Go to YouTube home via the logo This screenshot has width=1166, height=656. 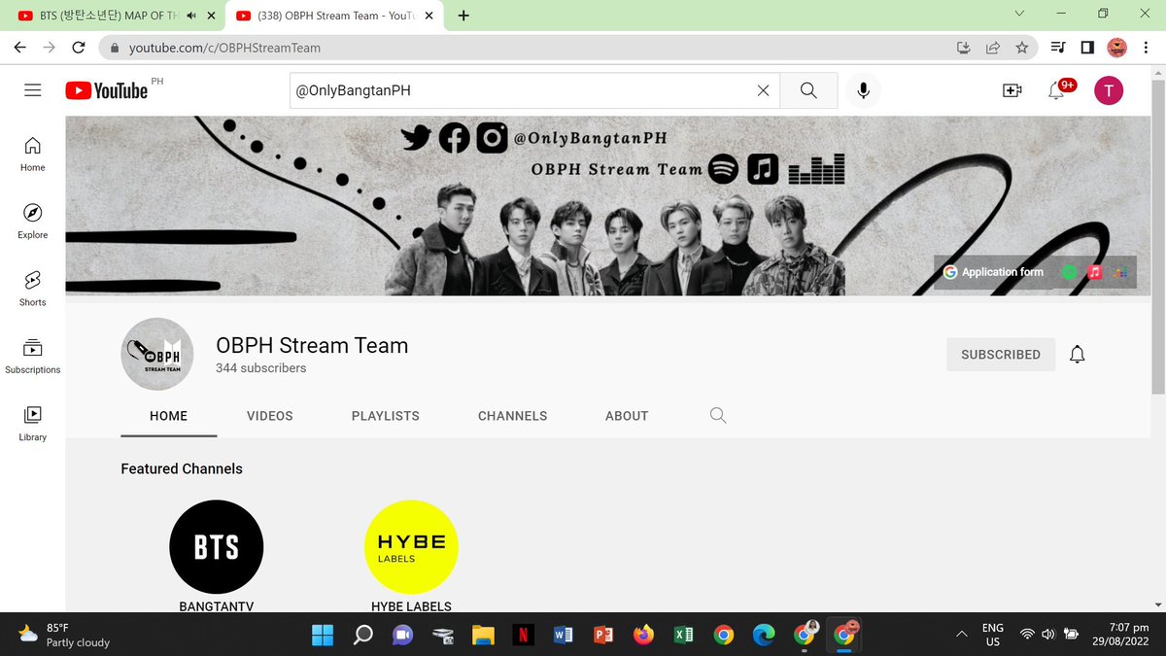(107, 90)
